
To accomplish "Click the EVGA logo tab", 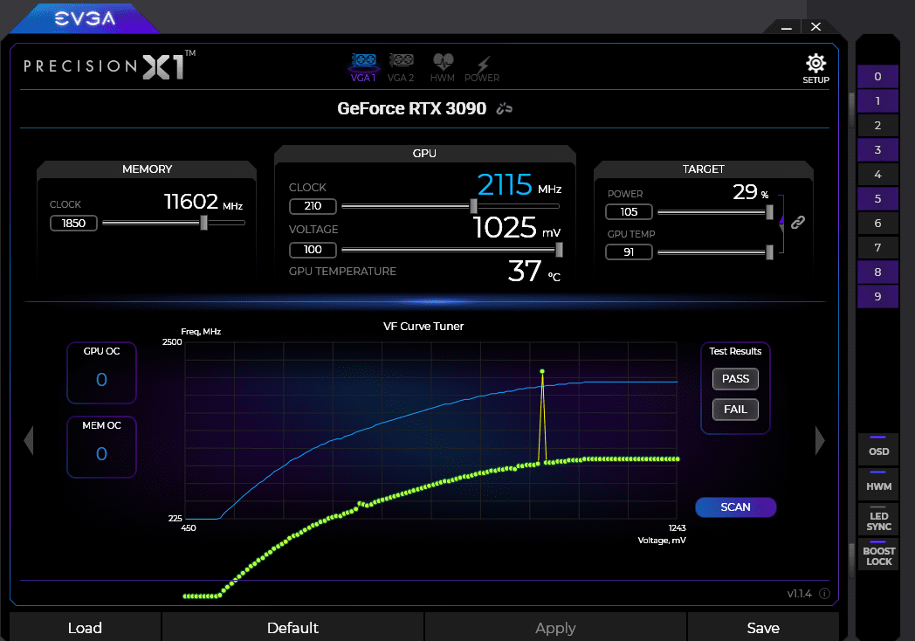I will click(86, 18).
